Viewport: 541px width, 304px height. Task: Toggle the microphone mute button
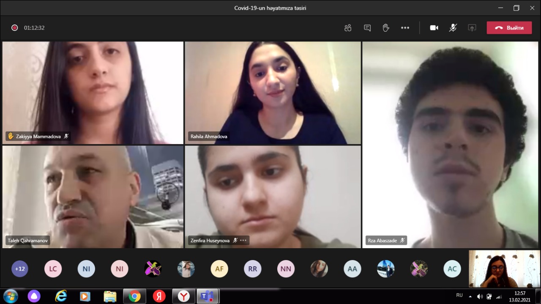(x=453, y=28)
